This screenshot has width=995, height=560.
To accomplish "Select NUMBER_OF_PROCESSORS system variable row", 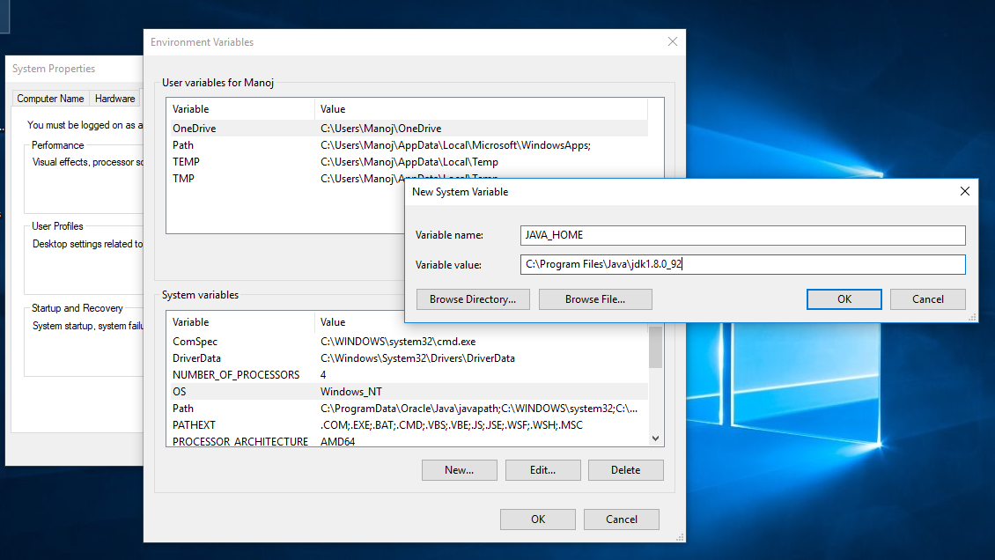I will pos(409,375).
